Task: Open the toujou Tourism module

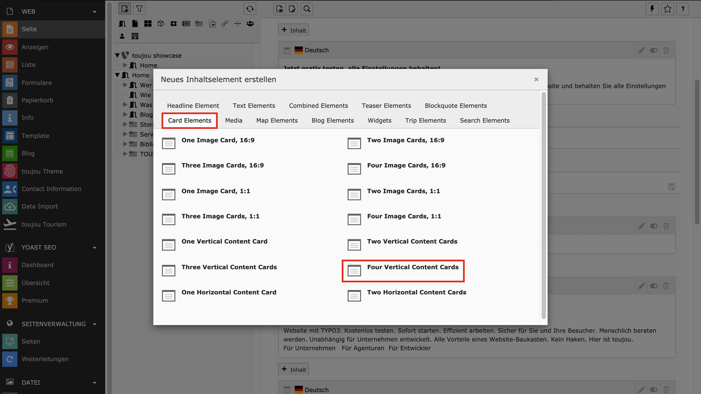Action: point(44,224)
